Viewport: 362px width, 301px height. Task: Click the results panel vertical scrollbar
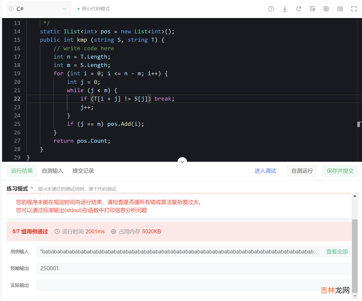coord(355,254)
